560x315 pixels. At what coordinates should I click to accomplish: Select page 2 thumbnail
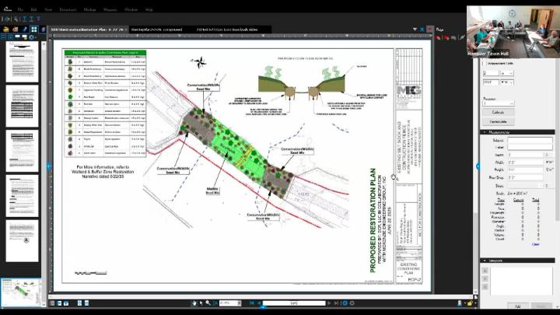22,106
